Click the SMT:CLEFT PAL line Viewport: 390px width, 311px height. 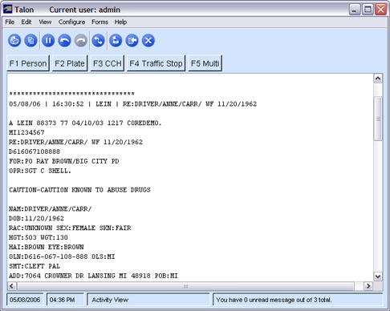pos(35,266)
